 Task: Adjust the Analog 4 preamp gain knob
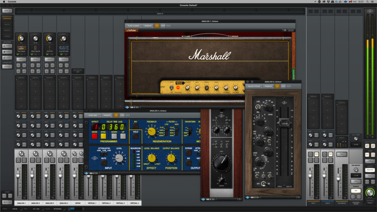coord(64,39)
